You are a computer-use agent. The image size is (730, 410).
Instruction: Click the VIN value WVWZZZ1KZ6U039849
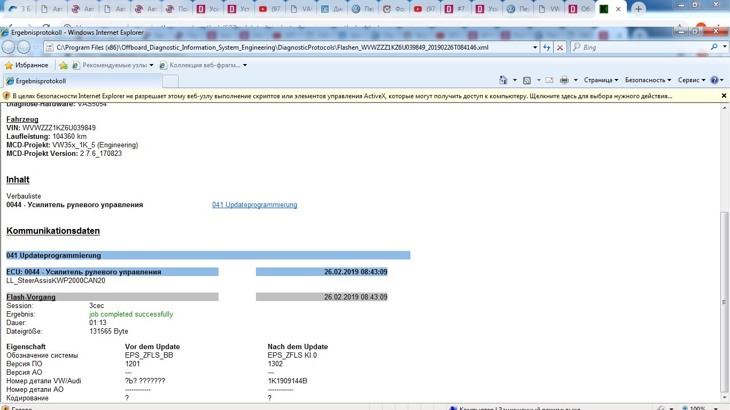point(59,128)
